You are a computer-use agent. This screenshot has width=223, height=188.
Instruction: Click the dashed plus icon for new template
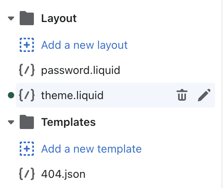tap(27, 149)
